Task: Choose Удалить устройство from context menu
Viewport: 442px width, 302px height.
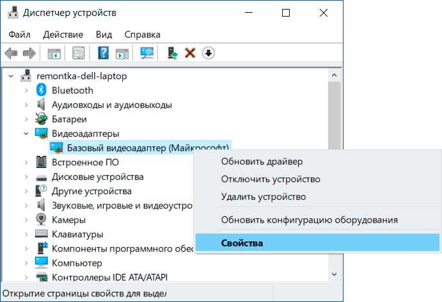Action: (264, 197)
